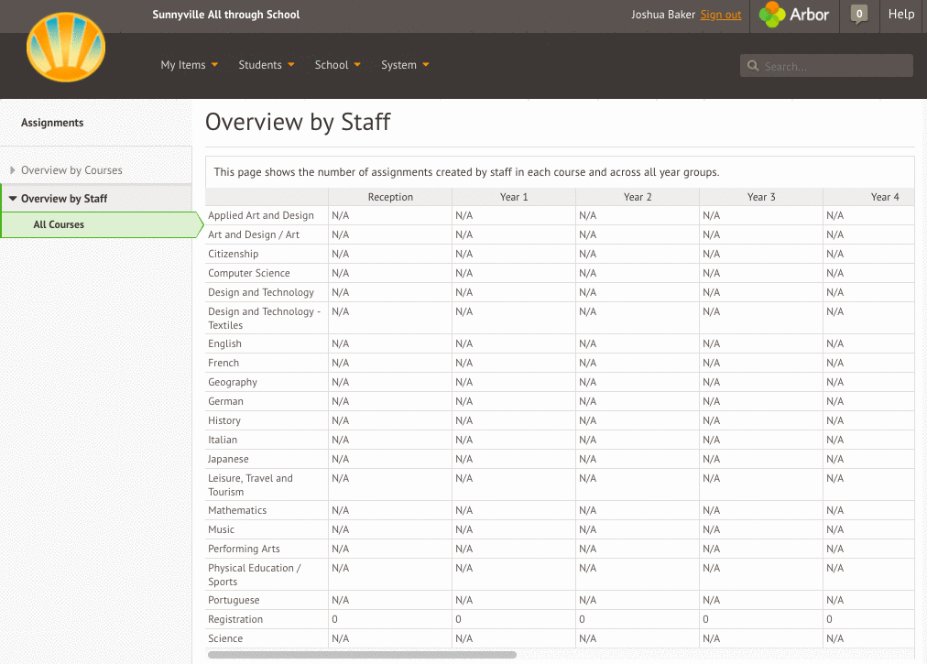The image size is (927, 664).
Task: Open the My Items dropdown menu
Action: point(190,65)
